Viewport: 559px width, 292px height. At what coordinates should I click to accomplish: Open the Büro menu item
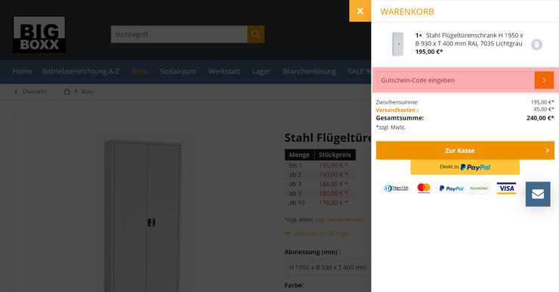click(x=140, y=71)
